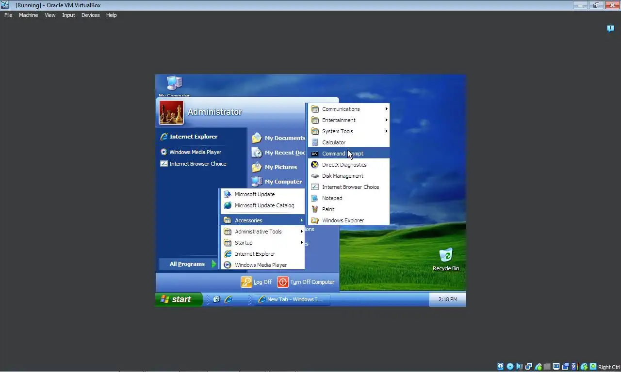The height and width of the screenshot is (372, 621).
Task: Click the Show Desktop quick launch icon
Action: click(x=216, y=299)
